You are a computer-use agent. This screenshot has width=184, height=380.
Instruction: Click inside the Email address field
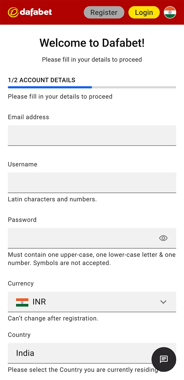[92, 135]
